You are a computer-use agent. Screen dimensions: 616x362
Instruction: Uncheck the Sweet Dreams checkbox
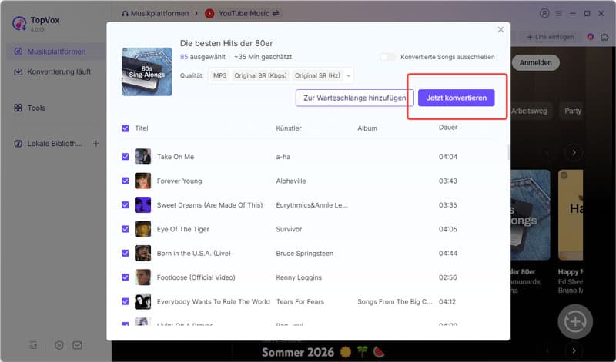click(126, 204)
